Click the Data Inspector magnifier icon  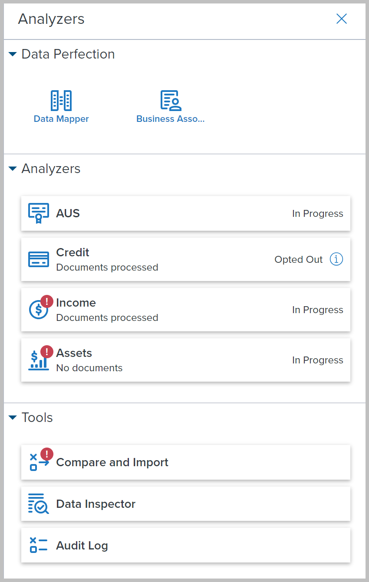39,504
